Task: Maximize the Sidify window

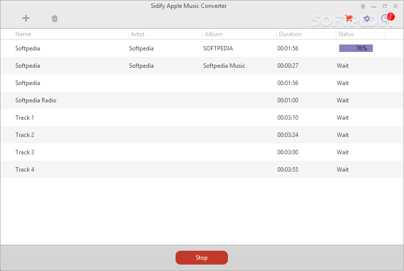Action: (x=385, y=6)
